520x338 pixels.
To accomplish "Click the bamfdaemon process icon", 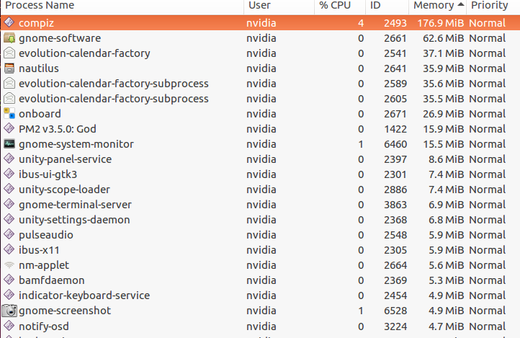I will click(x=9, y=280).
